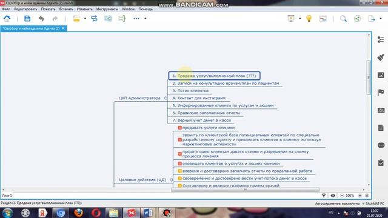Select topic Записи на конультацию врачам
388x218 pixels.
[226, 84]
